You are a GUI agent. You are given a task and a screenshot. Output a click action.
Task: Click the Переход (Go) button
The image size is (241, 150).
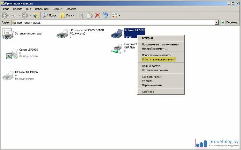[229, 22]
